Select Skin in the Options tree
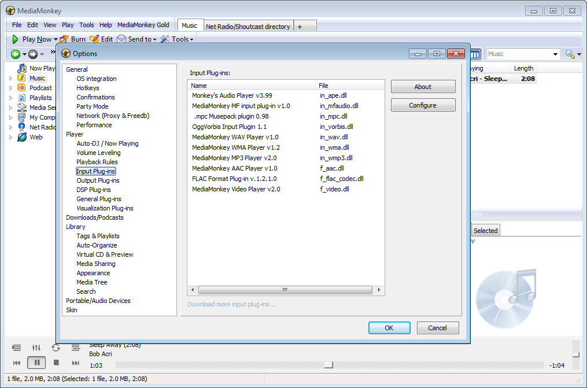Image resolution: width=587 pixels, height=388 pixels. pos(72,310)
